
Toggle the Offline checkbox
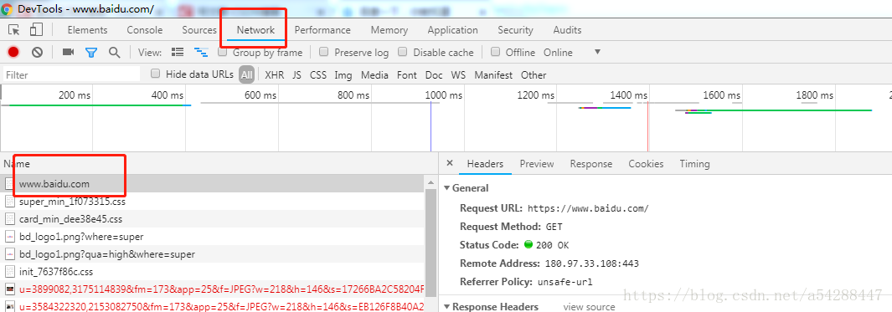click(x=495, y=53)
